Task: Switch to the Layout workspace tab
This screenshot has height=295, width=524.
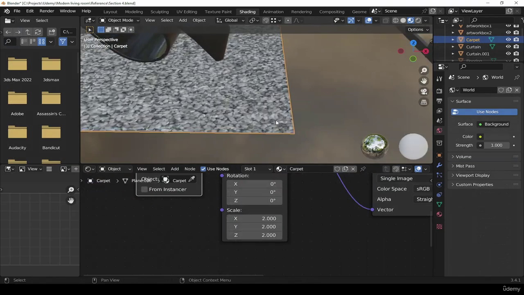Action: pos(110,11)
